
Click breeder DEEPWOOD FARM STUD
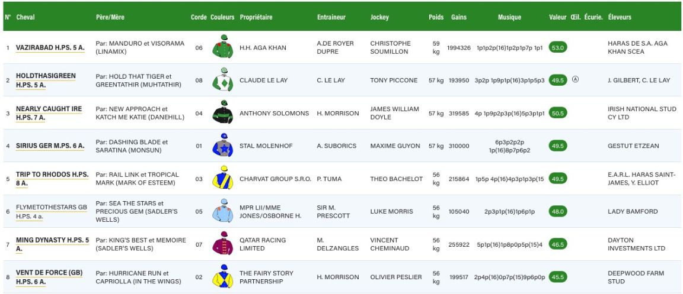636,277
